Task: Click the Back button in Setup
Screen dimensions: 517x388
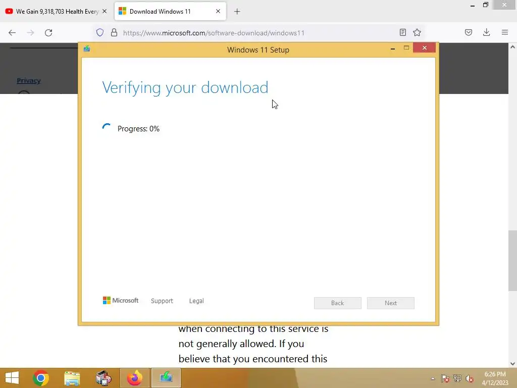Action: coord(337,303)
